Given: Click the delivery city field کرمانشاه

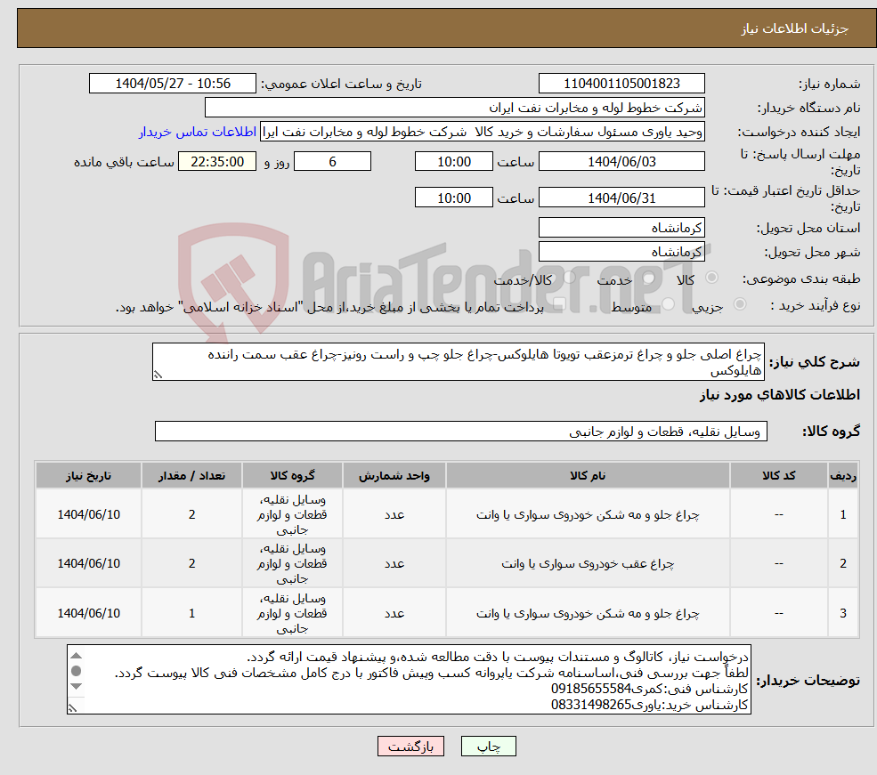Looking at the screenshot, I should [x=621, y=252].
